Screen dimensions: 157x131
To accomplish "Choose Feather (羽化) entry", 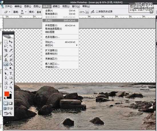I will [61, 42].
